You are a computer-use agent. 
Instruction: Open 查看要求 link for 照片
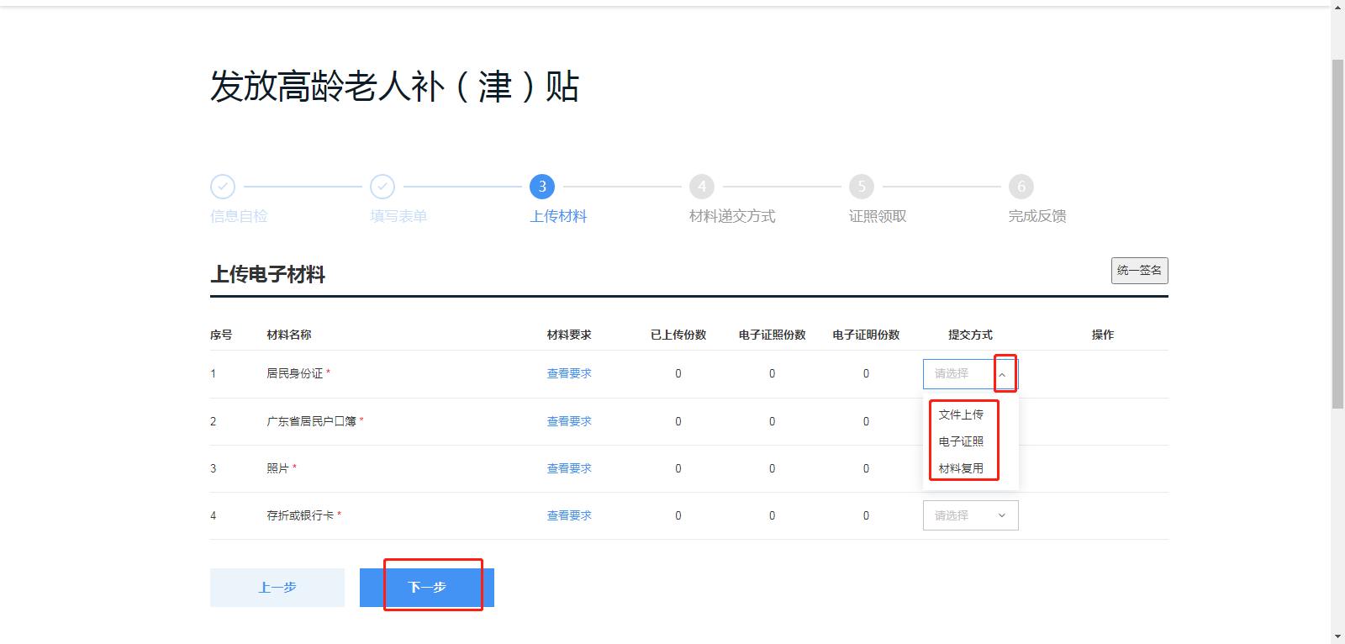point(569,468)
